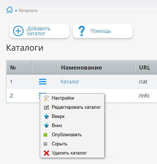Click the /cat URL cell

tap(143, 82)
